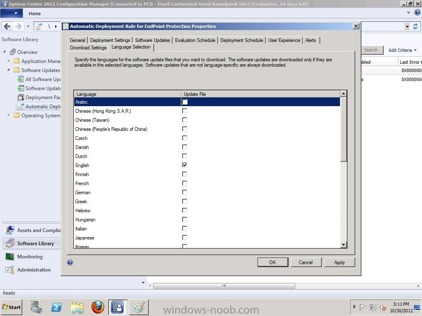Open Server Manager from the taskbar
Screen dimensions: 422x316
click(36, 307)
